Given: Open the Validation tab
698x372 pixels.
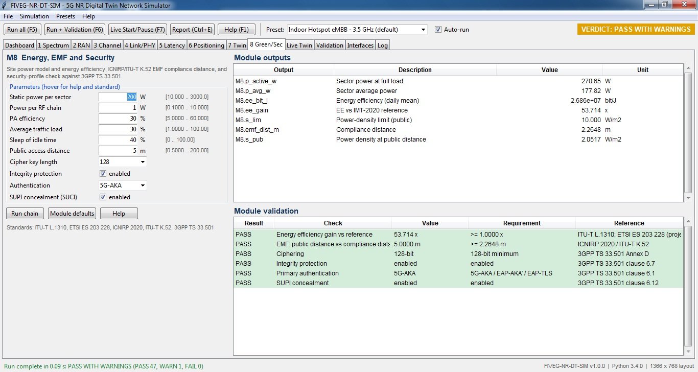Looking at the screenshot, I should (330, 45).
